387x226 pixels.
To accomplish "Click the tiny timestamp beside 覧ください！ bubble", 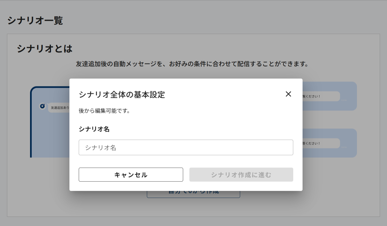I will click(x=344, y=100).
